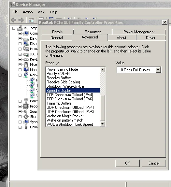
Task: Select Receive Buffers property
Action: [x=73, y=78]
